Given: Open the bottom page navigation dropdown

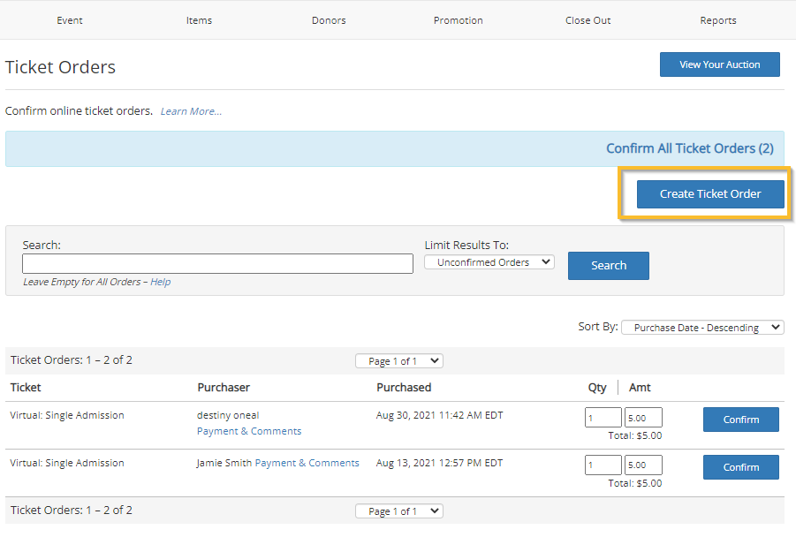Looking at the screenshot, I should tap(398, 510).
